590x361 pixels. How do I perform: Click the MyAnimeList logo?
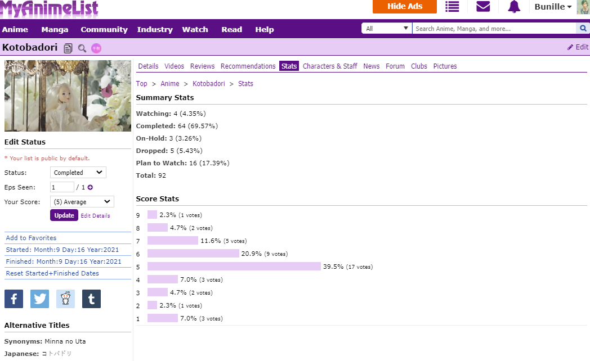pyautogui.click(x=50, y=8)
